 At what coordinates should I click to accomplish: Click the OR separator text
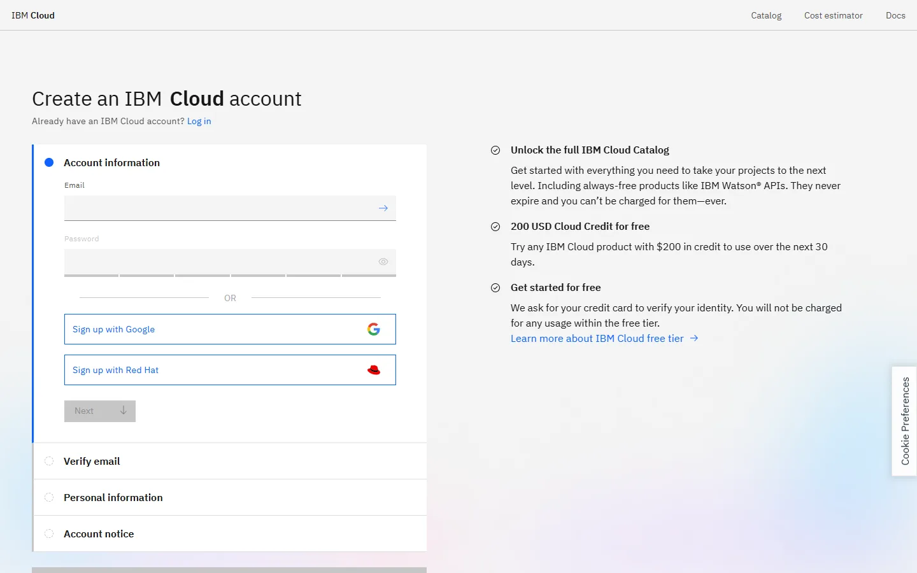(x=230, y=298)
